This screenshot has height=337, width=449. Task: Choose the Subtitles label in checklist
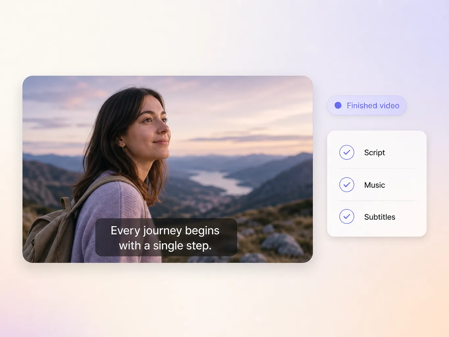click(x=380, y=217)
